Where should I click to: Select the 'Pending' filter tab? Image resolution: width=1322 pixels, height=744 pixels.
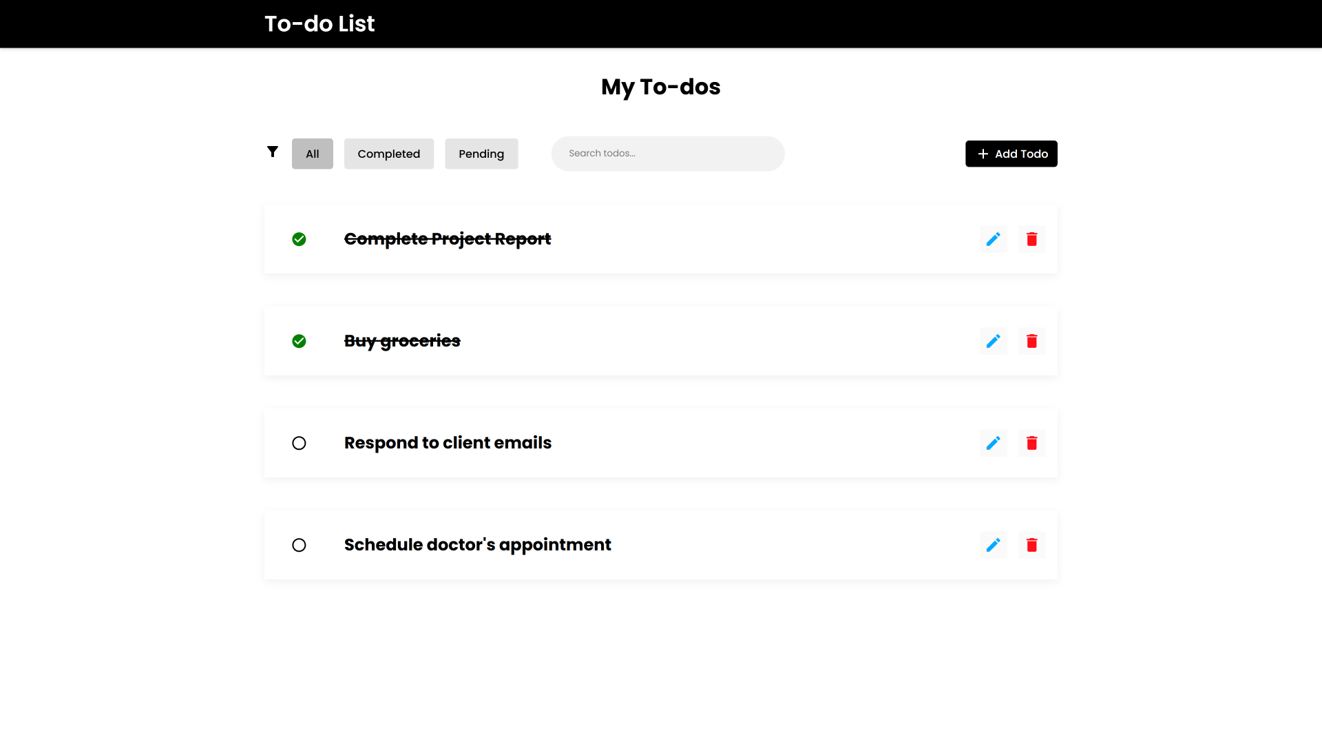coord(481,153)
